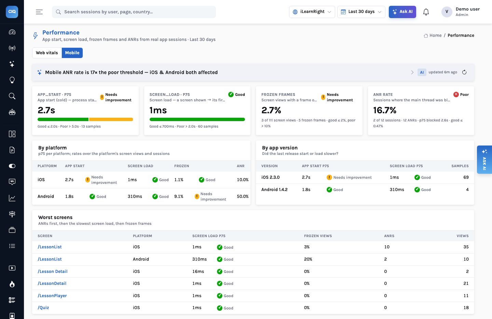Click the Frozen Frames 2.7% card
The height and width of the screenshot is (319, 492).
(309, 111)
